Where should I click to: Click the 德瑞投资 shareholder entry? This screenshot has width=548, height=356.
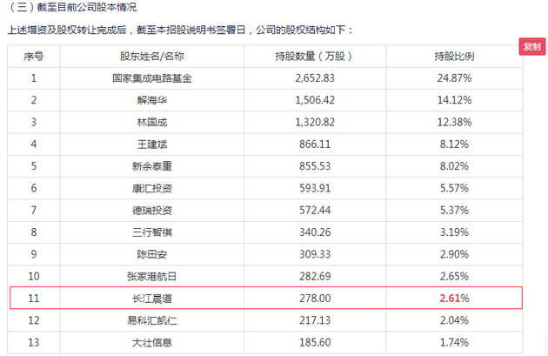tap(145, 210)
